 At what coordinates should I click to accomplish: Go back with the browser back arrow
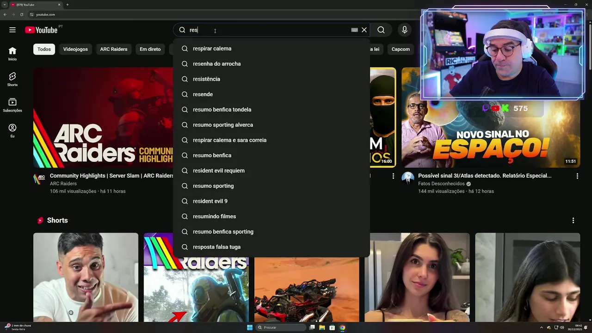(5, 14)
